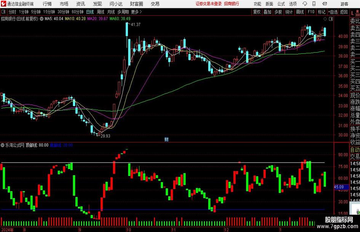The width and height of the screenshot is (360, 232).
Task: Switch to the 周线 weekly tab
Action: [101, 12]
